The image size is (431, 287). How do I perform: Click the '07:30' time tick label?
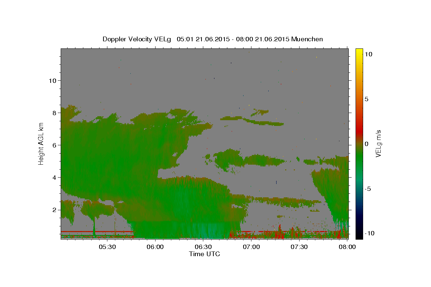click(x=300, y=247)
